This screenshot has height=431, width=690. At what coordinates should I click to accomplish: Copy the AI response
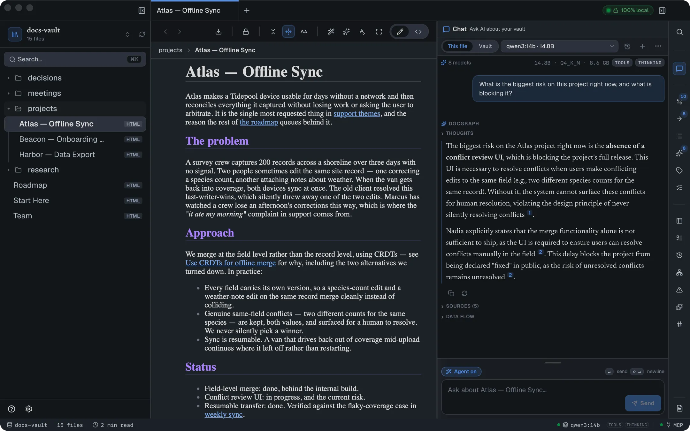[x=451, y=293]
